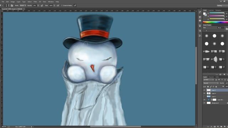Open the Flow slider dropdown arrow
Viewport: 228px width, 128px height.
[x=55, y=6]
